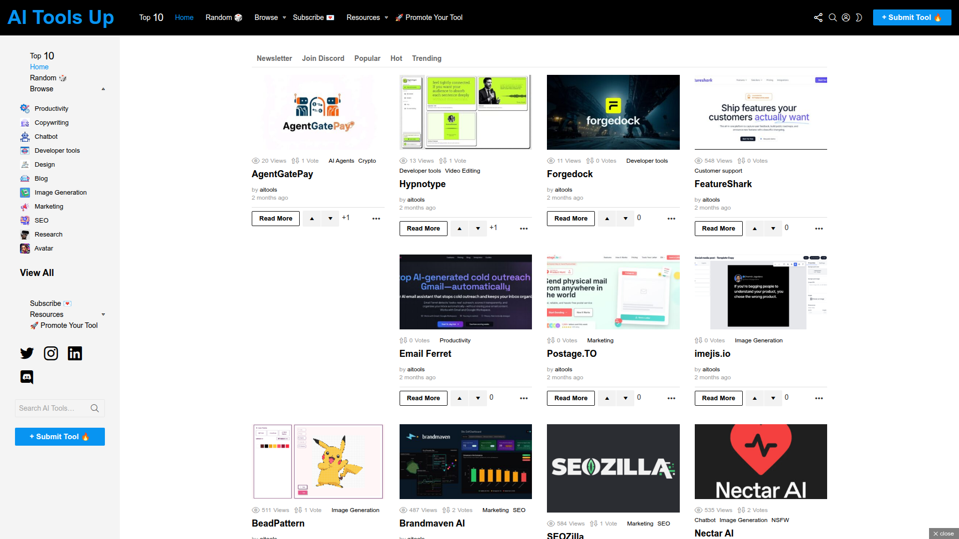
Task: Downvote AgentGatePay with the down arrow
Action: coord(330,219)
